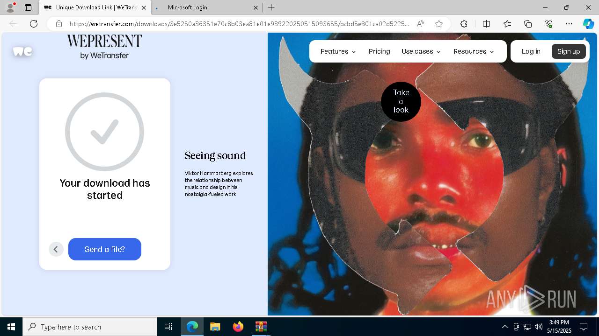Open WinRAR from the taskbar
599x336 pixels.
pos(261,327)
